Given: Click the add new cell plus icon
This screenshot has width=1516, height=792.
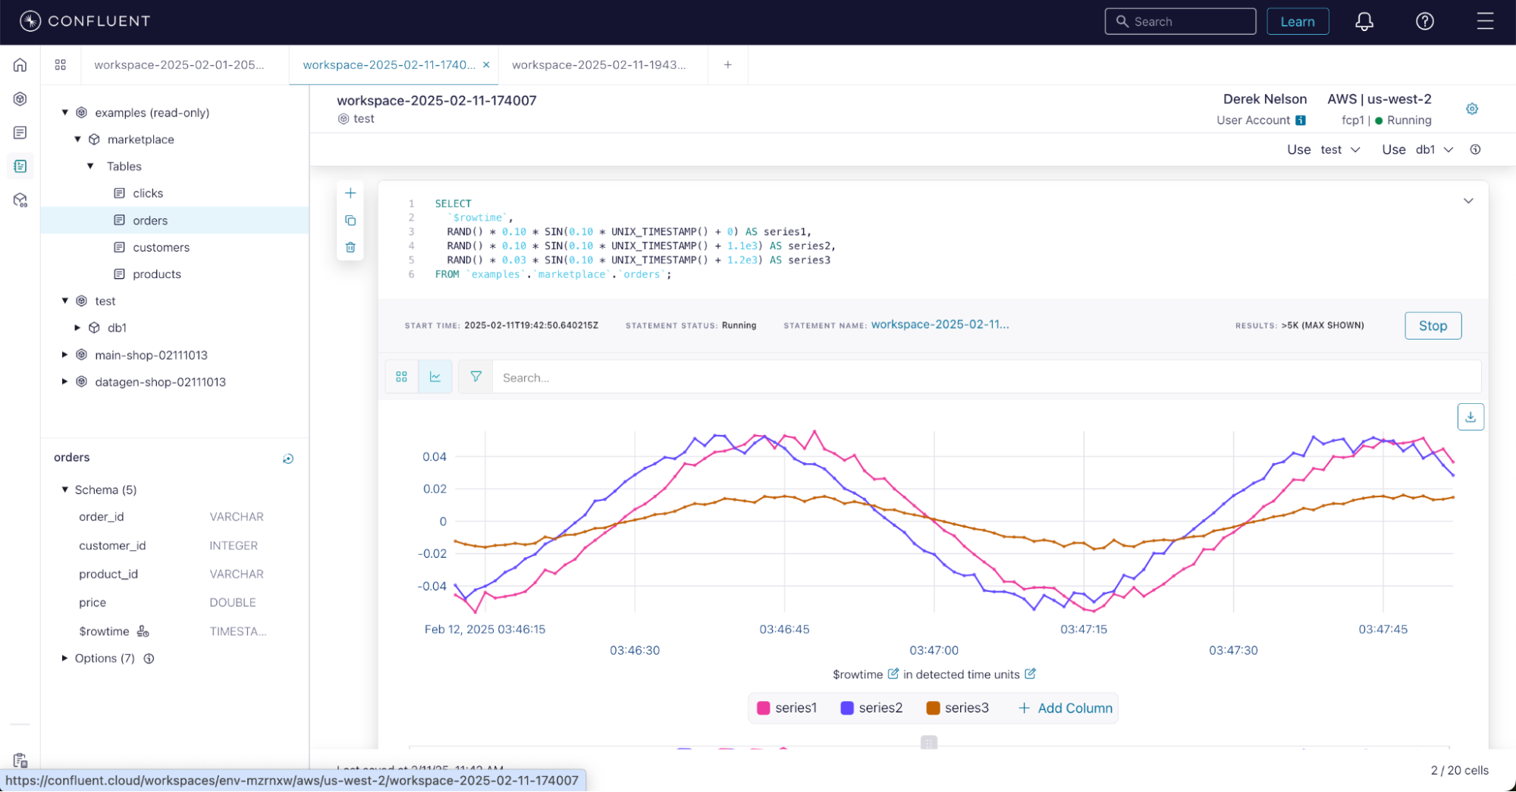Looking at the screenshot, I should (x=350, y=193).
